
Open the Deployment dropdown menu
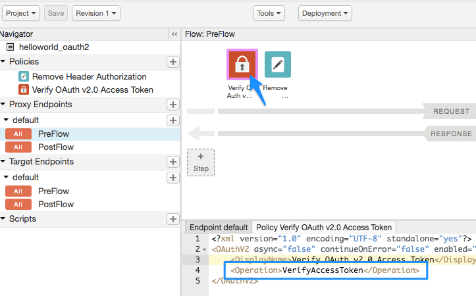(x=325, y=13)
